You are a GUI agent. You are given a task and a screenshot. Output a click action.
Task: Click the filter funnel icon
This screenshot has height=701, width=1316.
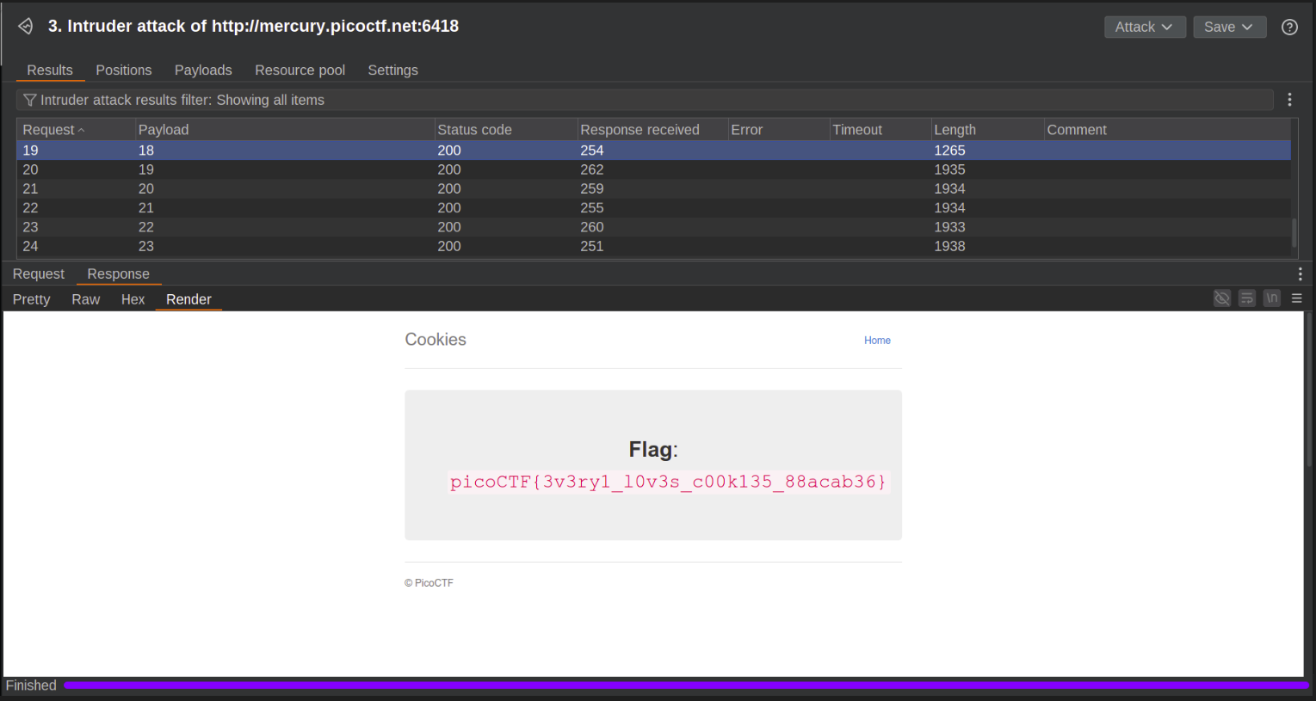[29, 100]
